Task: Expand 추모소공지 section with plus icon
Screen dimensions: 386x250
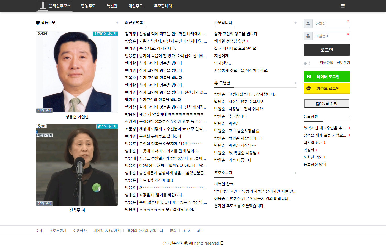Action: coord(295,173)
